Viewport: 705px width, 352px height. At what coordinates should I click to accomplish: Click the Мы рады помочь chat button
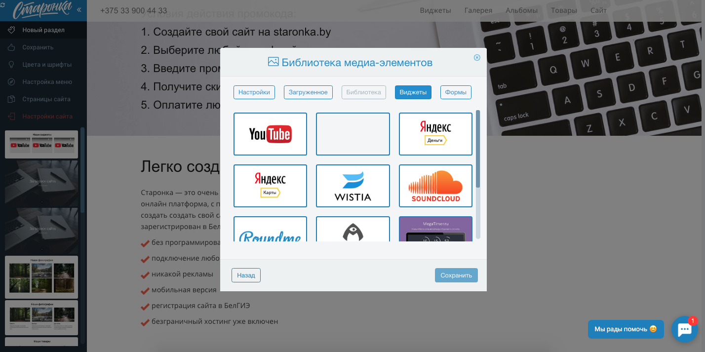tap(626, 329)
